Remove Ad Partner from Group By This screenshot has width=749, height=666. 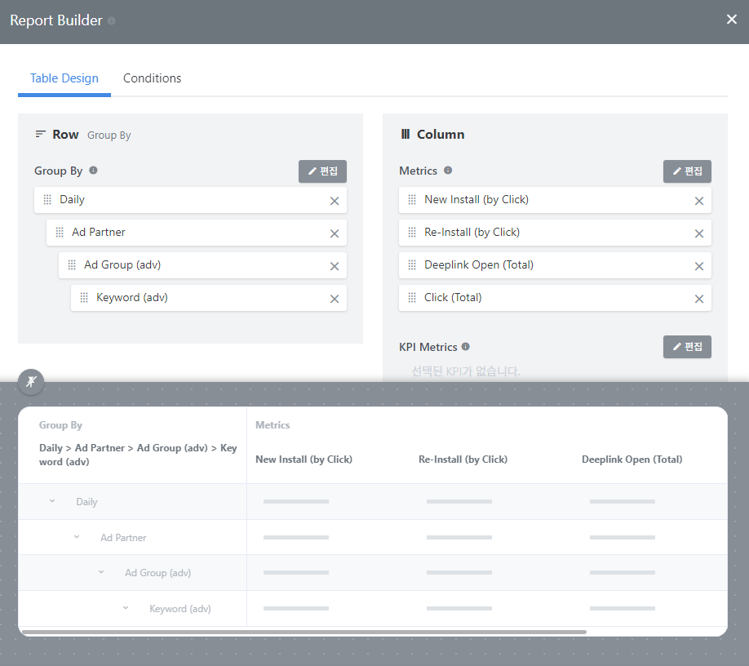coord(335,233)
